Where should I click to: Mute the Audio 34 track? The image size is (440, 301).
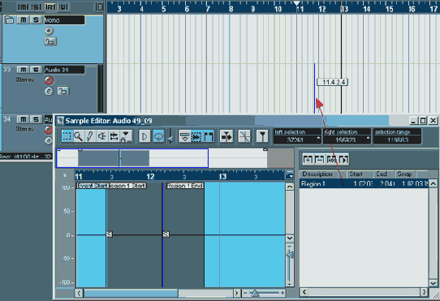pos(23,70)
